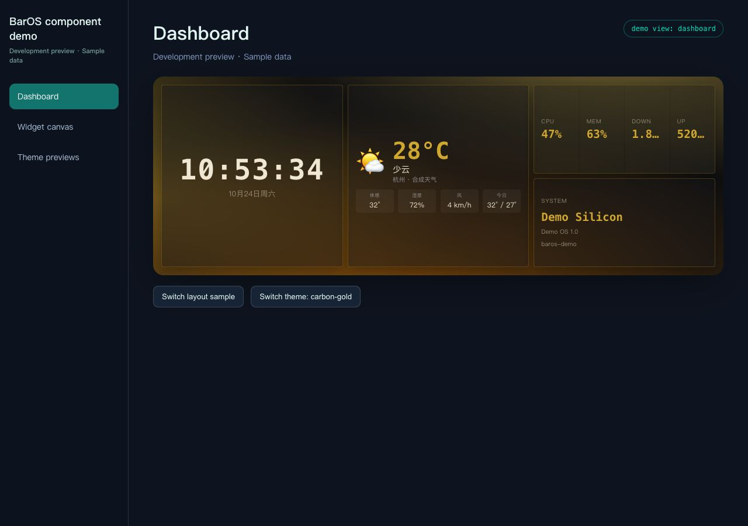The width and height of the screenshot is (748, 526).
Task: Click the Switch layout sample button
Action: click(198, 296)
